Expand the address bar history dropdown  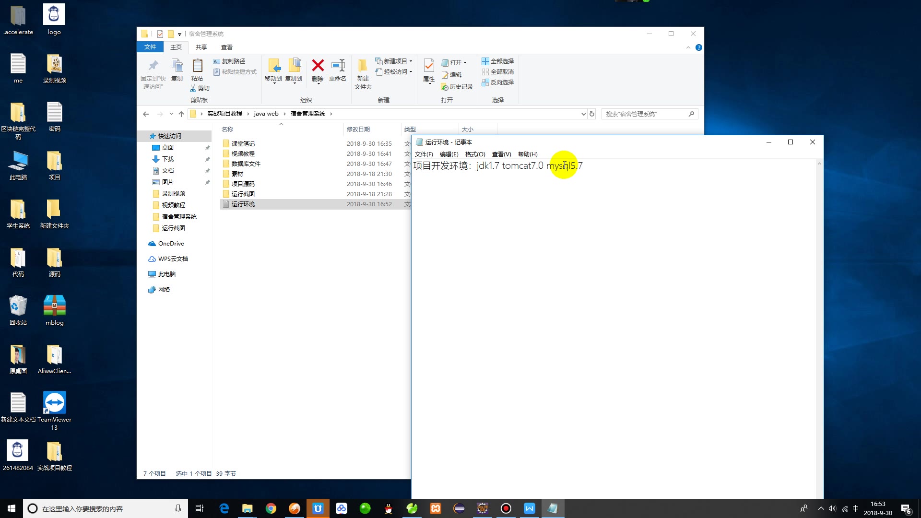pos(583,114)
